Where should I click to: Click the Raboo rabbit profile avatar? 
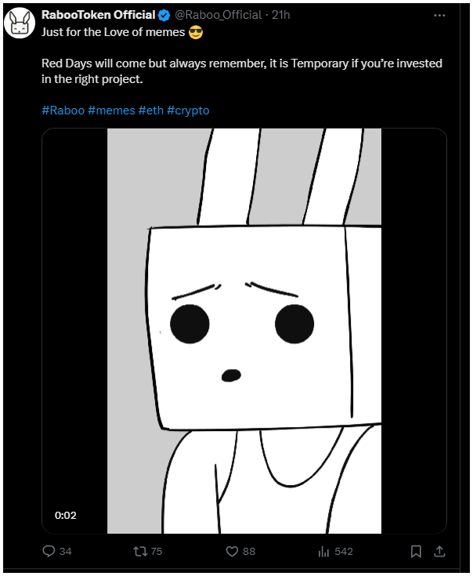20,23
